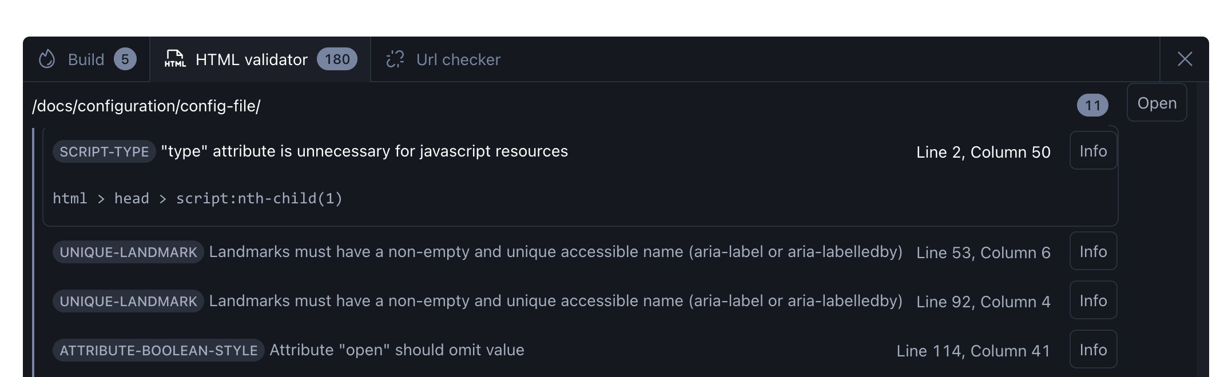
Task: Click the 11 issues count badge
Action: pyautogui.click(x=1092, y=106)
